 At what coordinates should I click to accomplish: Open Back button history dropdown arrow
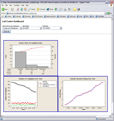click(x=9, y=9)
